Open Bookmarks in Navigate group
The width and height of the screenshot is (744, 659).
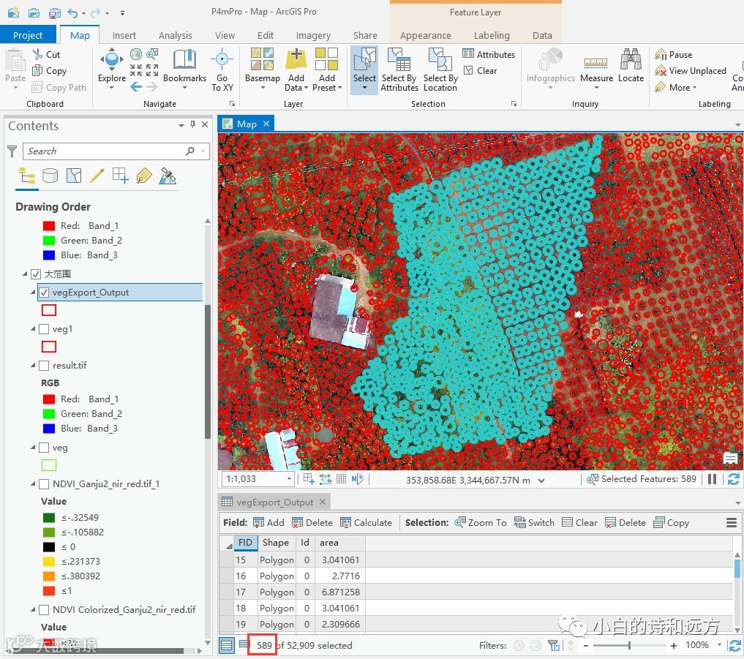click(x=184, y=66)
